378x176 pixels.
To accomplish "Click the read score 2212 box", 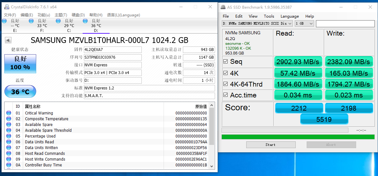I will click(299, 108).
